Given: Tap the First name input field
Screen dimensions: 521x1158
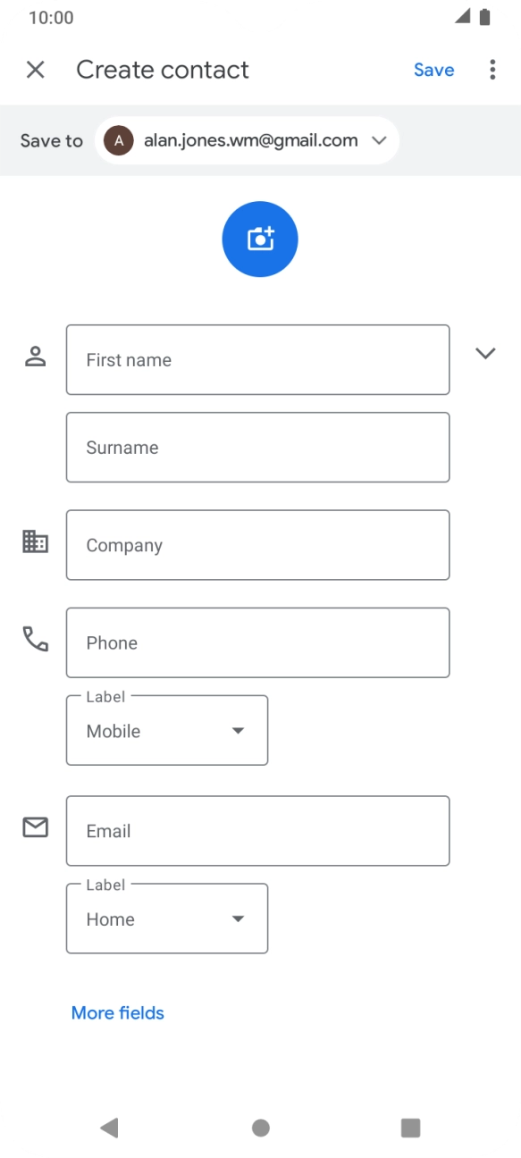Looking at the screenshot, I should pos(257,359).
